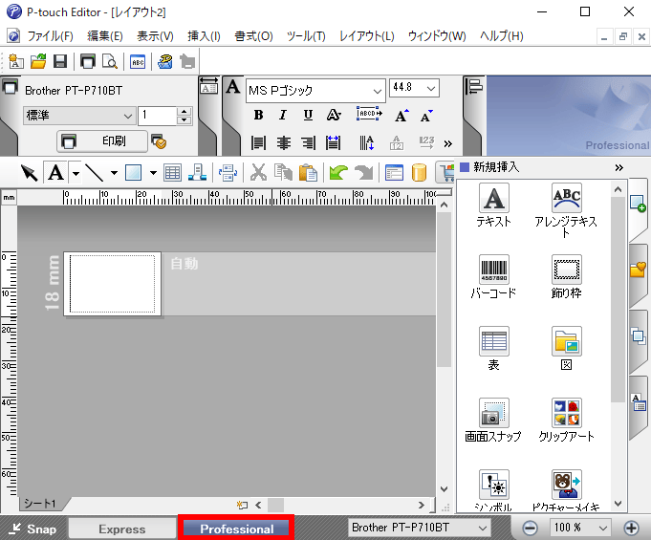Open the 編集(E) menu
This screenshot has width=651, height=540.
[x=104, y=36]
